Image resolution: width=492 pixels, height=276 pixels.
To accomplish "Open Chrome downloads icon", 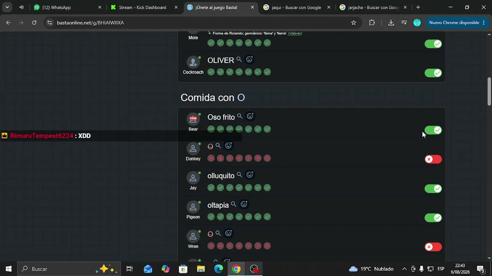I will pyautogui.click(x=391, y=23).
